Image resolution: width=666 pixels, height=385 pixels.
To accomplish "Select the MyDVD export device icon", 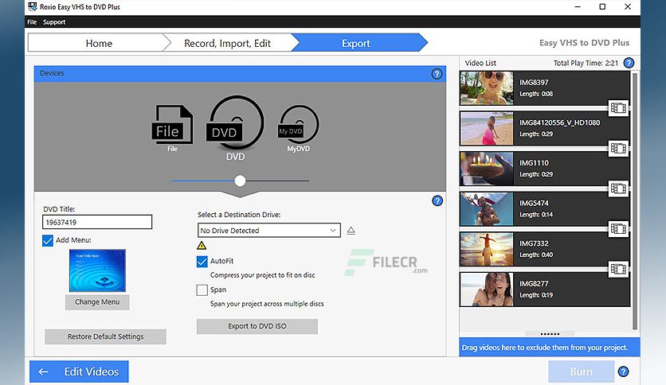I will 299,125.
